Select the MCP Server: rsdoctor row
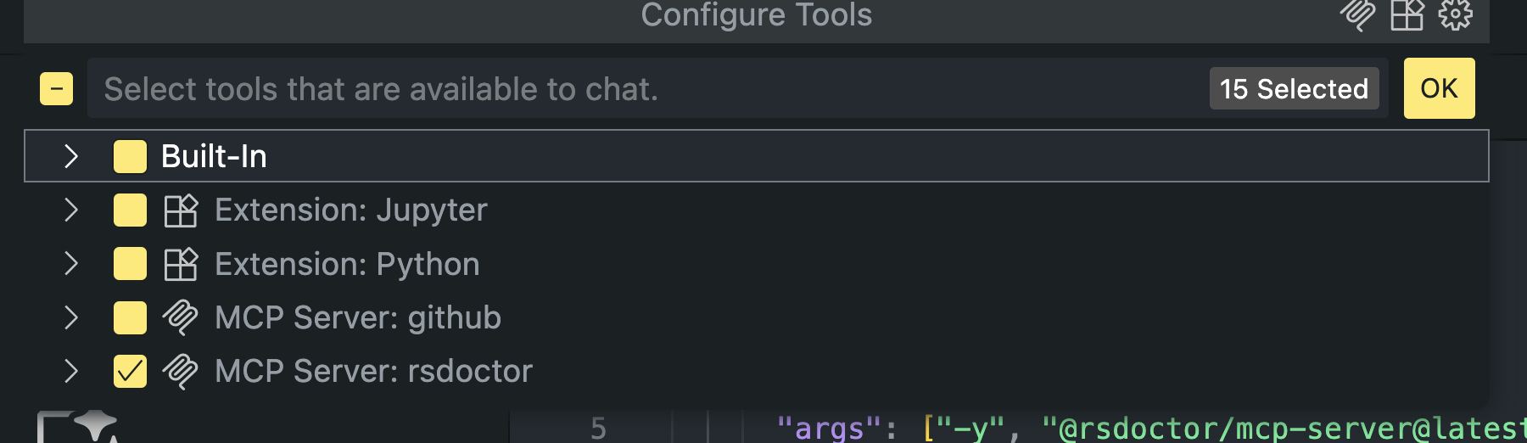Image resolution: width=1527 pixels, height=443 pixels. (757, 371)
